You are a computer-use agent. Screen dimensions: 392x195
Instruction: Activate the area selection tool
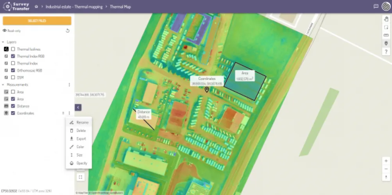(x=386, y=27)
